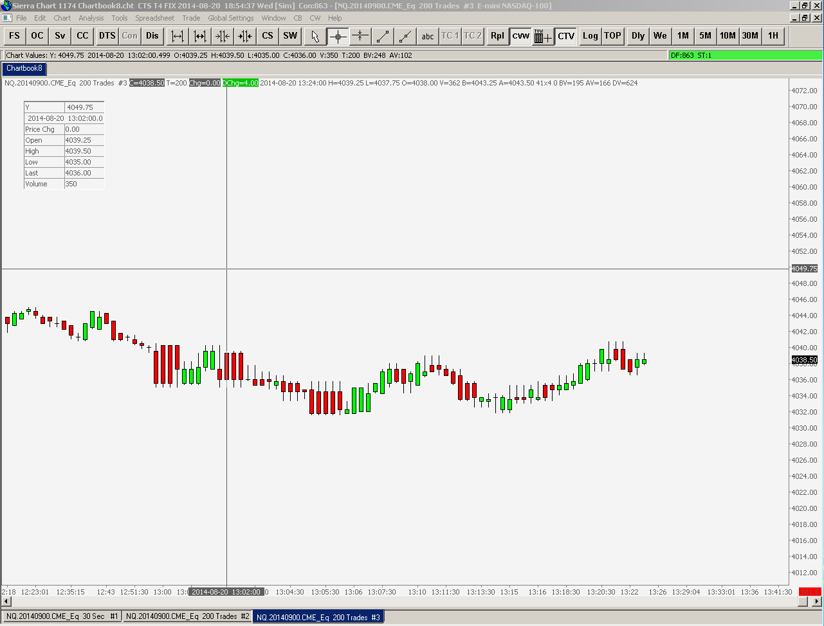
Task: Open the Trade menu
Action: (191, 18)
